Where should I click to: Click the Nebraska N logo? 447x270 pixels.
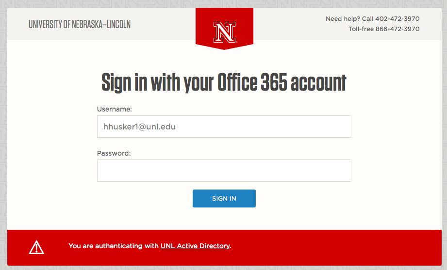[224, 32]
